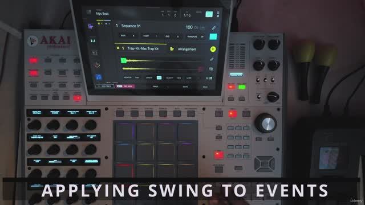Toggle the red lit button left of the green one

point(232,87)
